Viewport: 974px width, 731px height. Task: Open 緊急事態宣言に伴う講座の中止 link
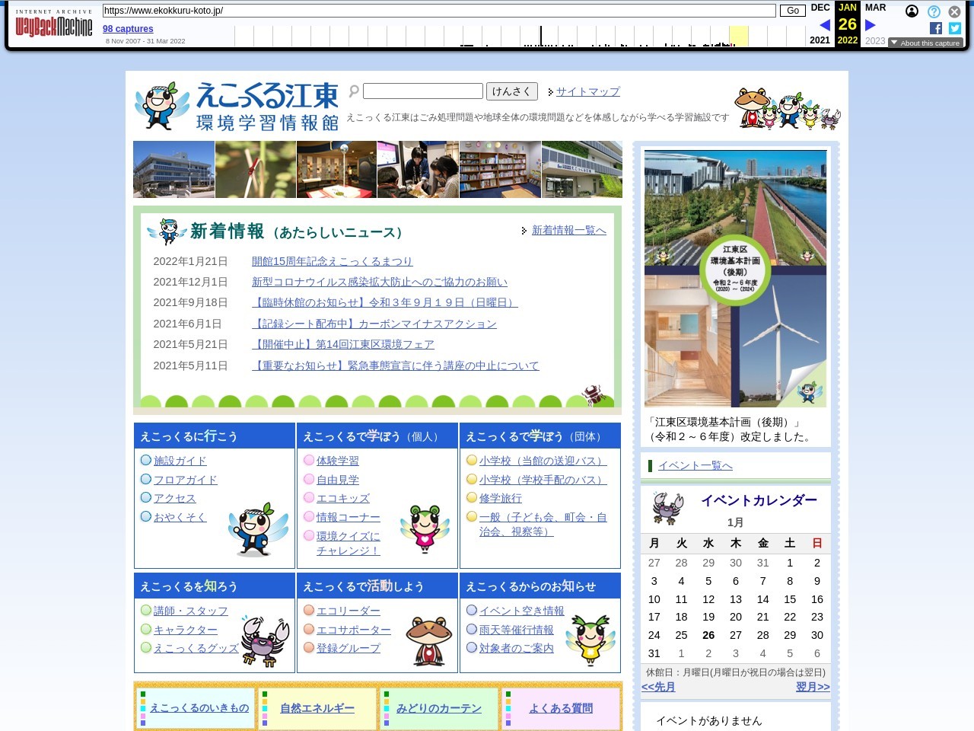pyautogui.click(x=396, y=365)
